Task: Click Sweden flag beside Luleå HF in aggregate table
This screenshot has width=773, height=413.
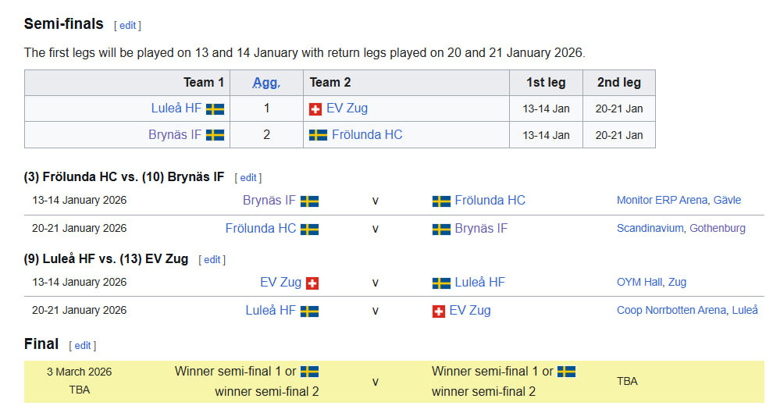Action: pyautogui.click(x=215, y=109)
